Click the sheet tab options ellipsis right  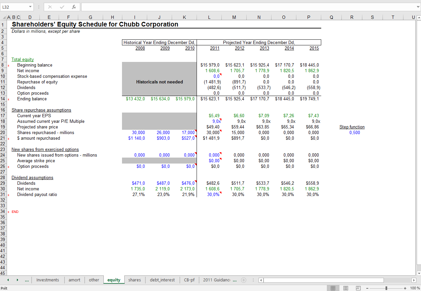click(x=235, y=280)
